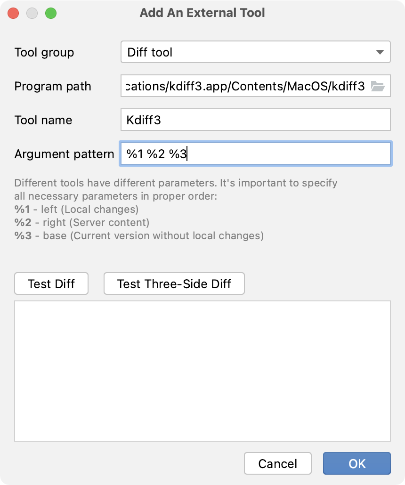Click the empty test output area
This screenshot has height=485, width=405.
coord(202,370)
